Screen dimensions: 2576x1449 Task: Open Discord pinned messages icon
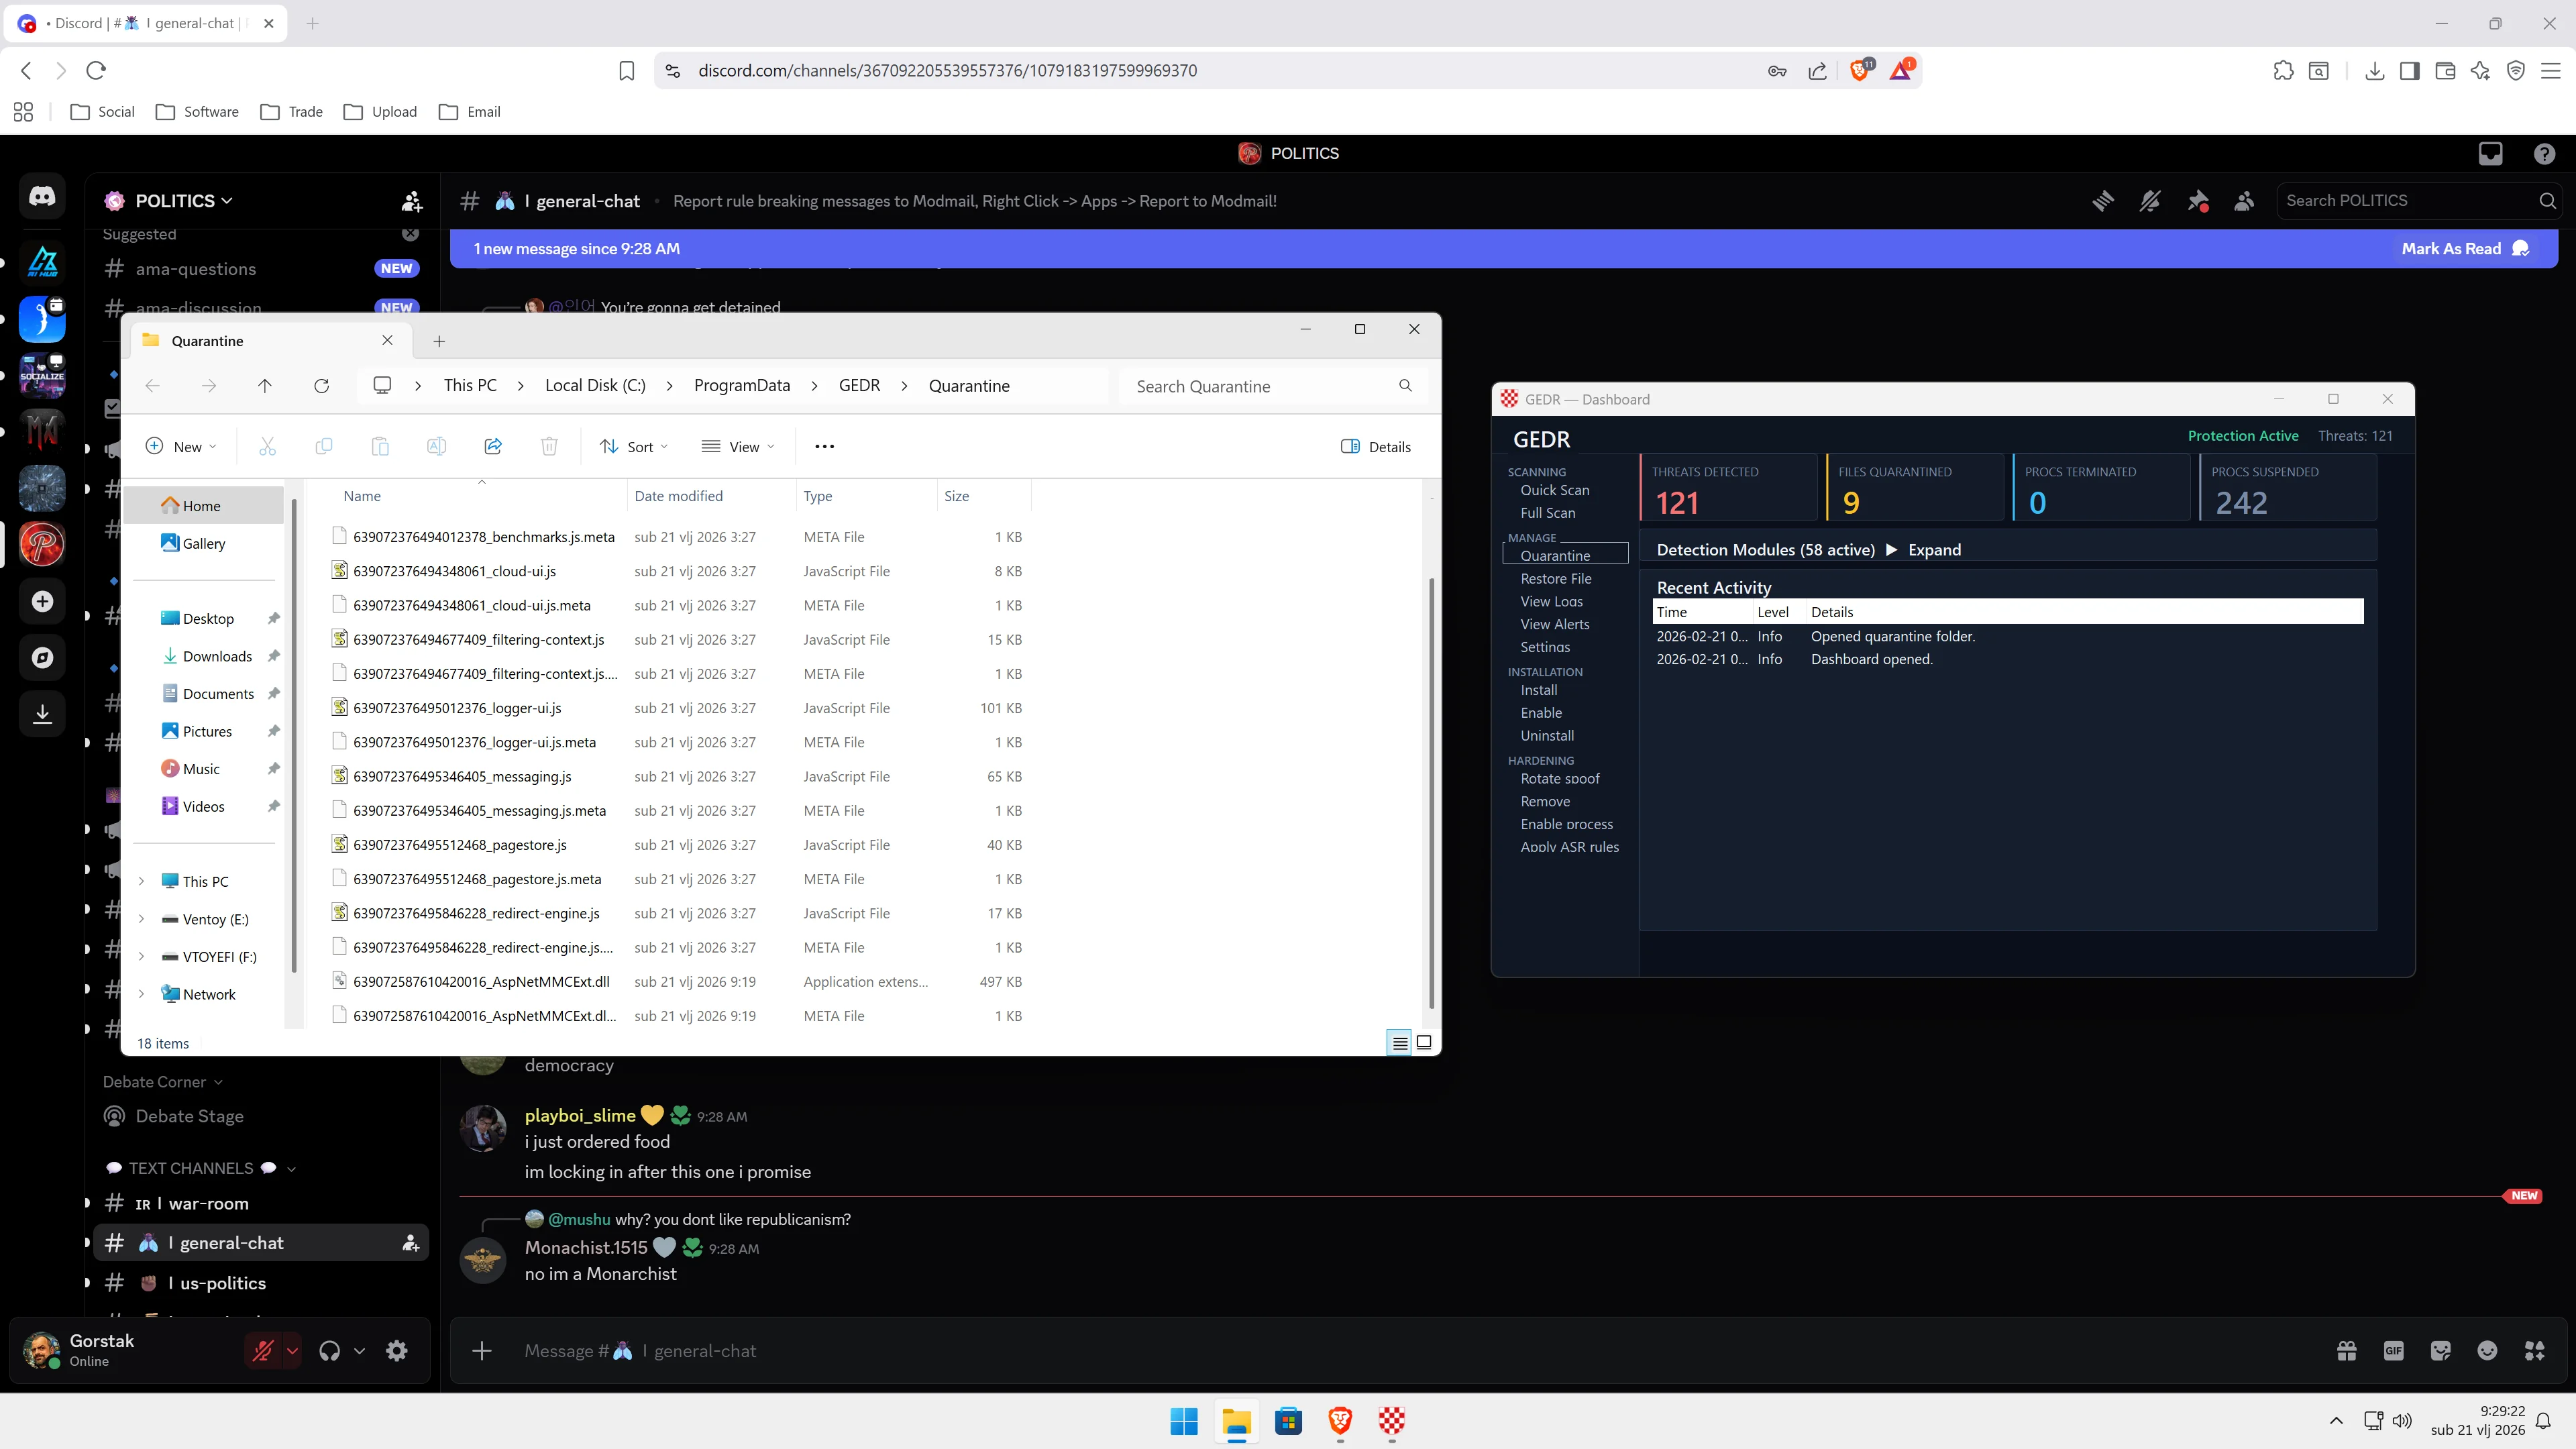pyautogui.click(x=2197, y=201)
